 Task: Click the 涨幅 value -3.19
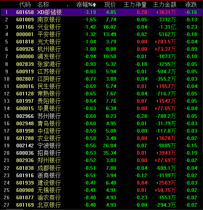point(90,12)
